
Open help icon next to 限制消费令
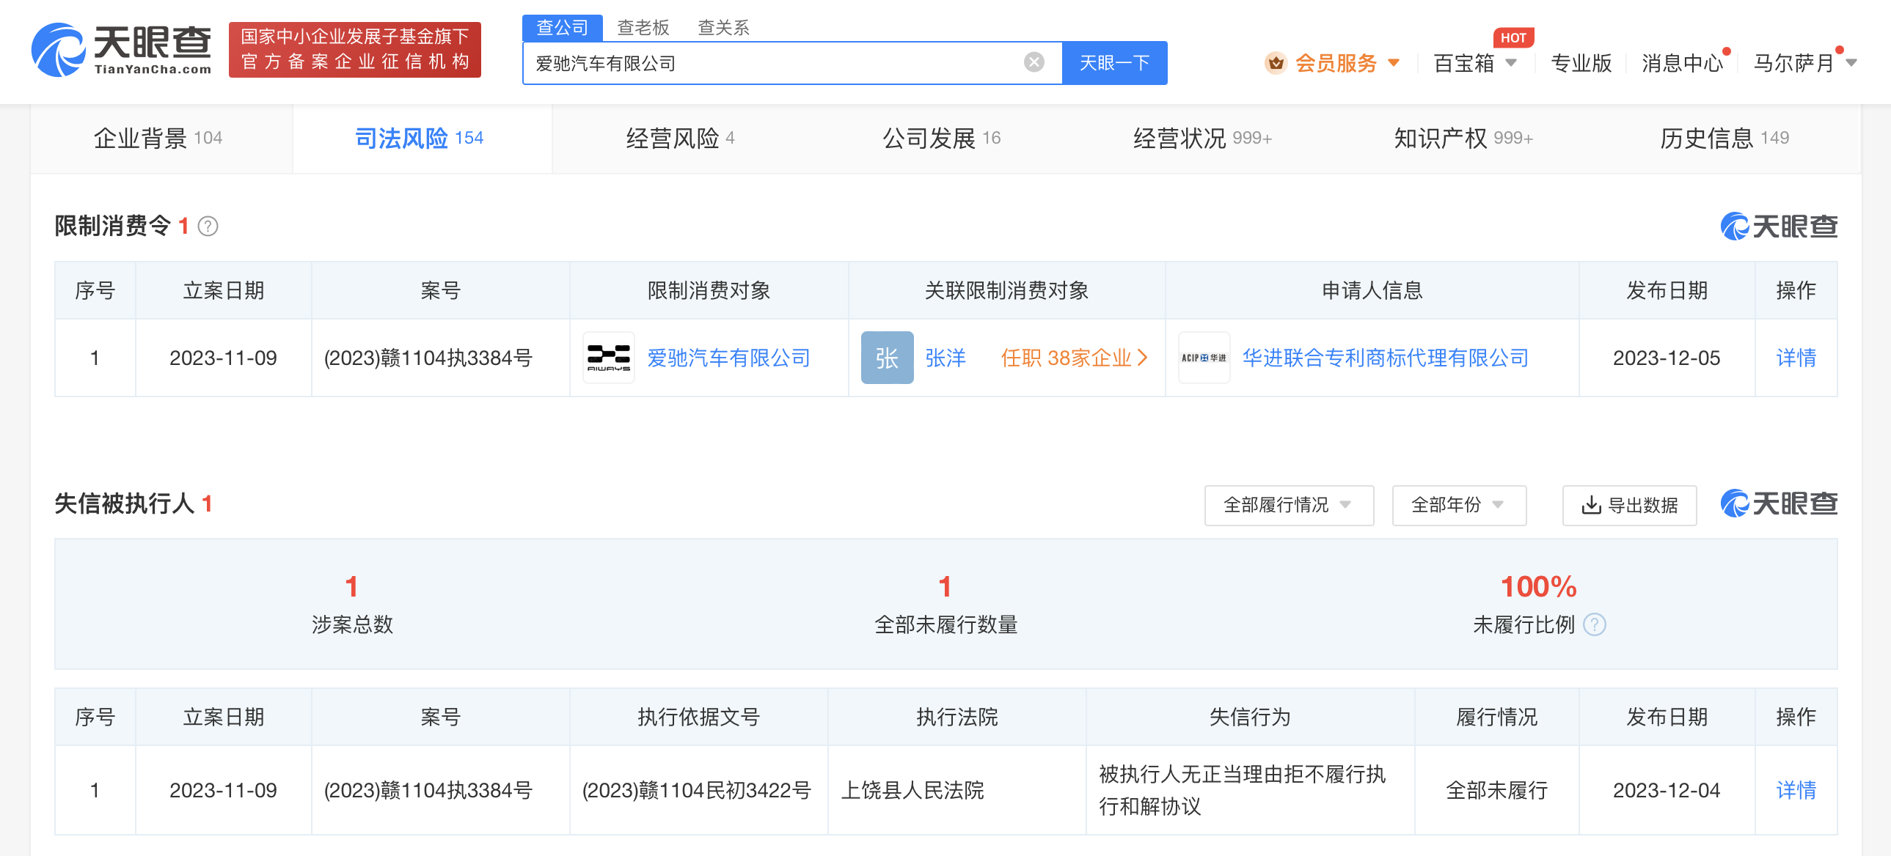[208, 226]
